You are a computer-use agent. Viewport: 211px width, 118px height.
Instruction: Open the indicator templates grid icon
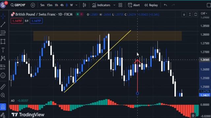(120, 5)
